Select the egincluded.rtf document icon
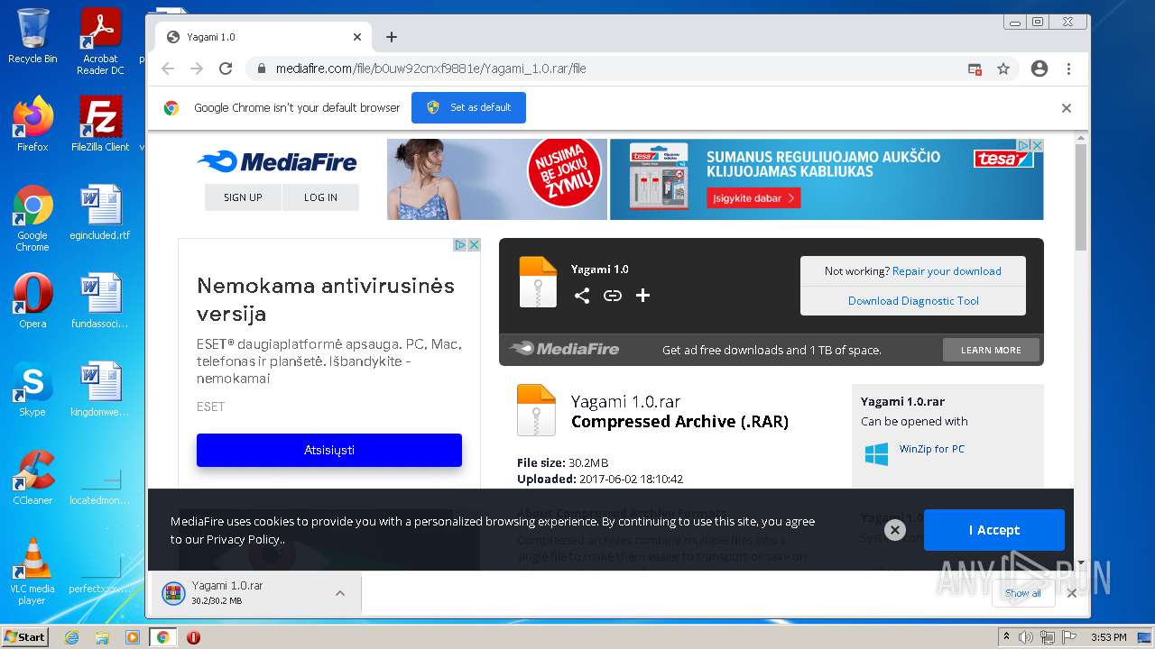The image size is (1155, 649). point(100,213)
